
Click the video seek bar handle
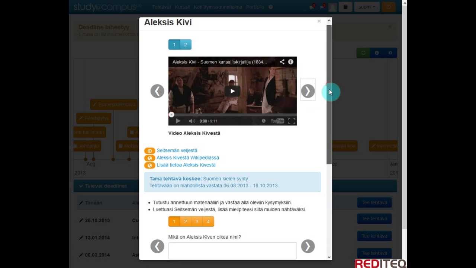tap(171, 115)
